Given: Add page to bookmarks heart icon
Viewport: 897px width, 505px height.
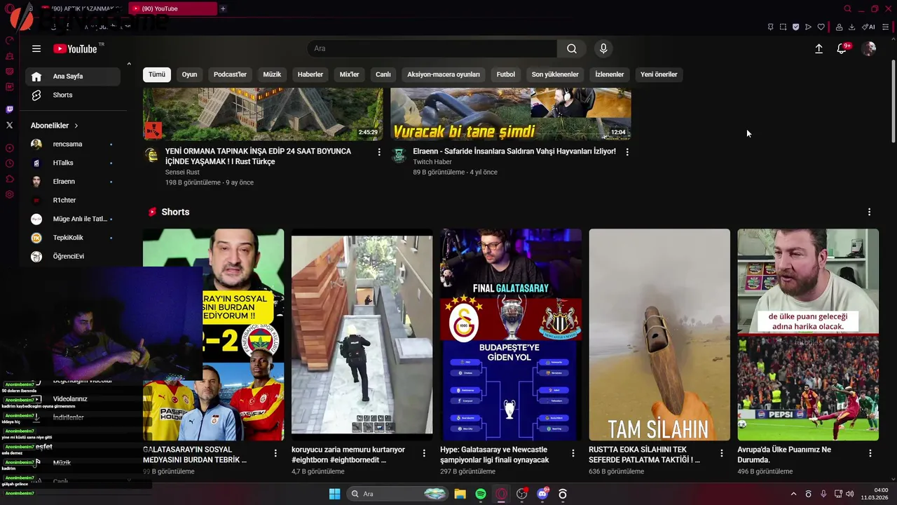Looking at the screenshot, I should tap(821, 27).
